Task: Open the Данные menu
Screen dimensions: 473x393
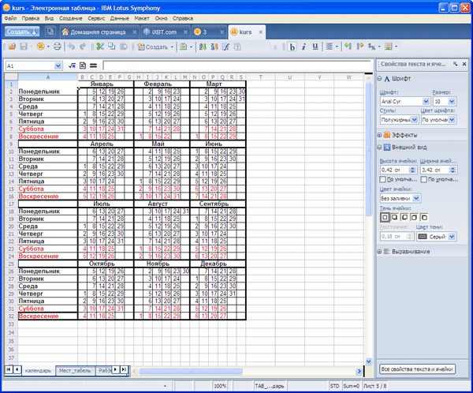Action: point(120,18)
